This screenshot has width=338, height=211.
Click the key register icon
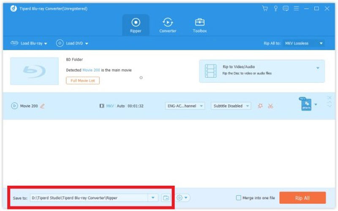[x=275, y=8]
